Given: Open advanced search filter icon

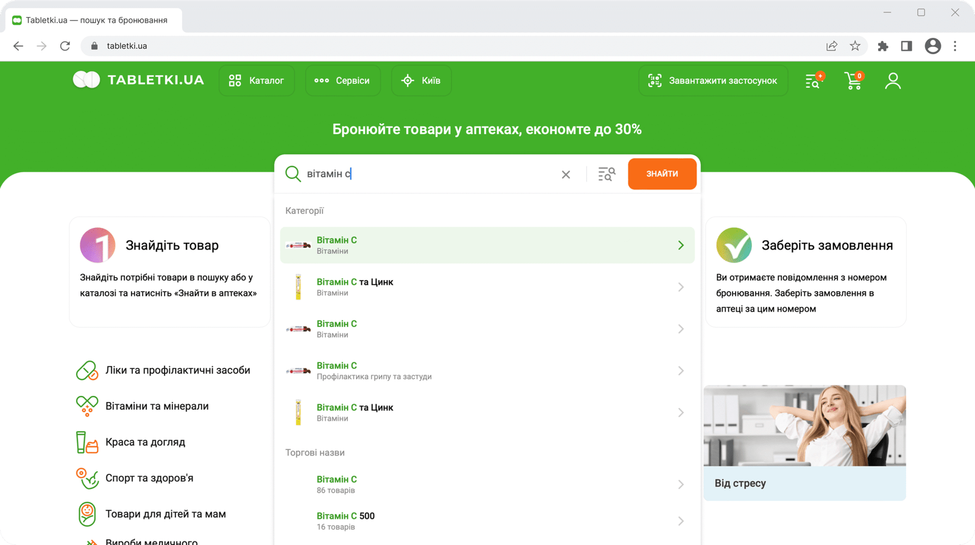Looking at the screenshot, I should click(x=606, y=175).
